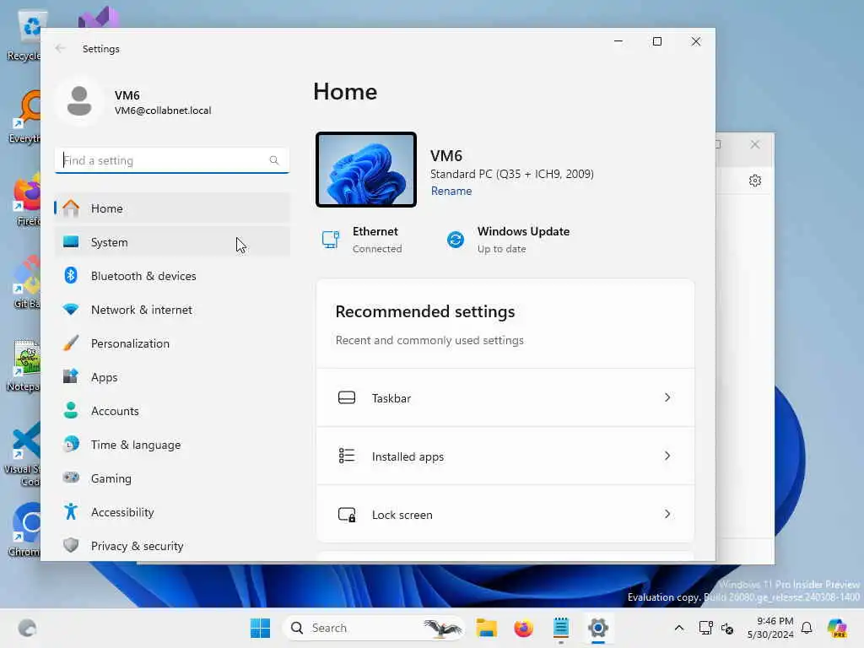Viewport: 864px width, 648px height.
Task: Click the Taskbar row icon
Action: (347, 398)
